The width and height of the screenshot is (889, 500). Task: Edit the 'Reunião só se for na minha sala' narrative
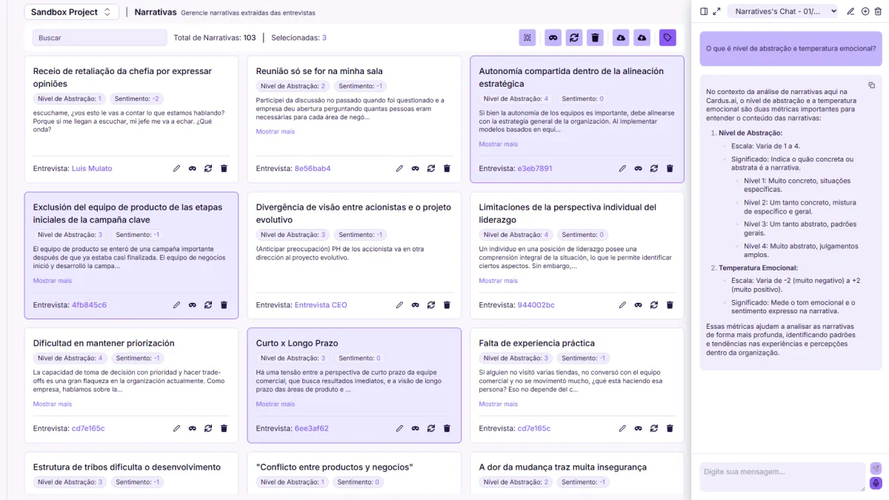tap(399, 168)
